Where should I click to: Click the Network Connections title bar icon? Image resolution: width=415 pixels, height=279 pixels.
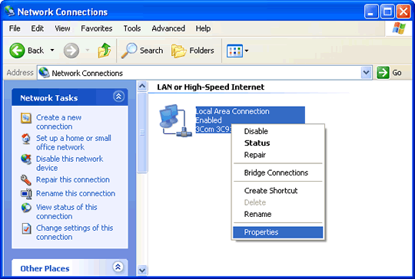(x=10, y=11)
